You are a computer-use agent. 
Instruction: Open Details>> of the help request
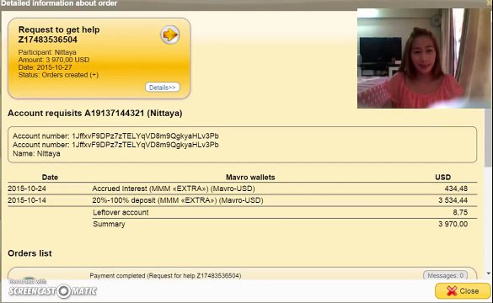[x=163, y=88]
